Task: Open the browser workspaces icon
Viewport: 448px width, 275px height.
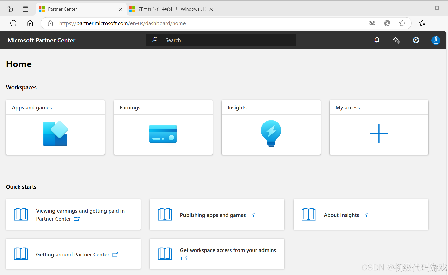Action: [10, 9]
